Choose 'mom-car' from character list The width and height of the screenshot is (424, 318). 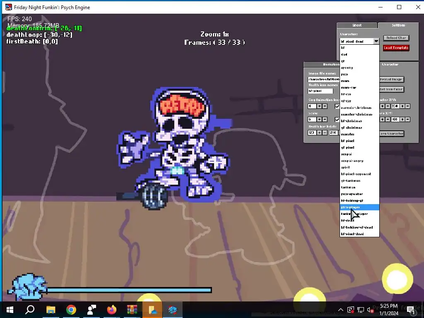point(359,87)
